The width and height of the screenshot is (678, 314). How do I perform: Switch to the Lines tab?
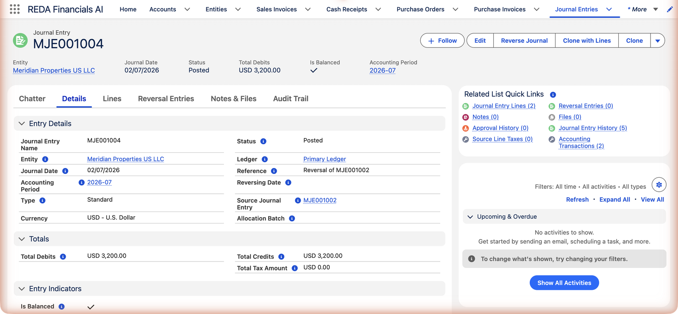point(112,99)
